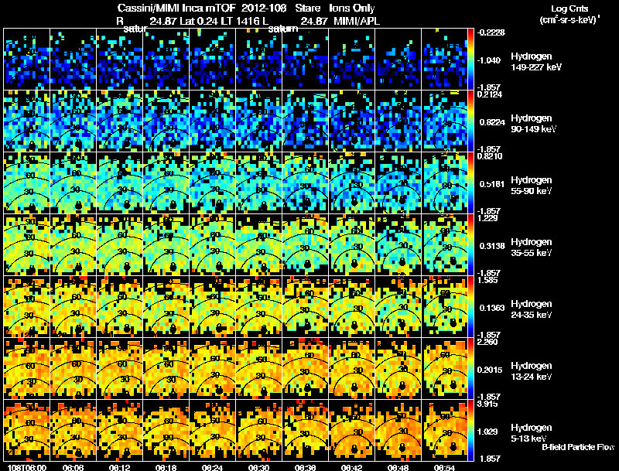Click the Saturn marker in 24-35 keV 06:42 panel
Viewport: 619px width, 471px height.
(x=354, y=325)
